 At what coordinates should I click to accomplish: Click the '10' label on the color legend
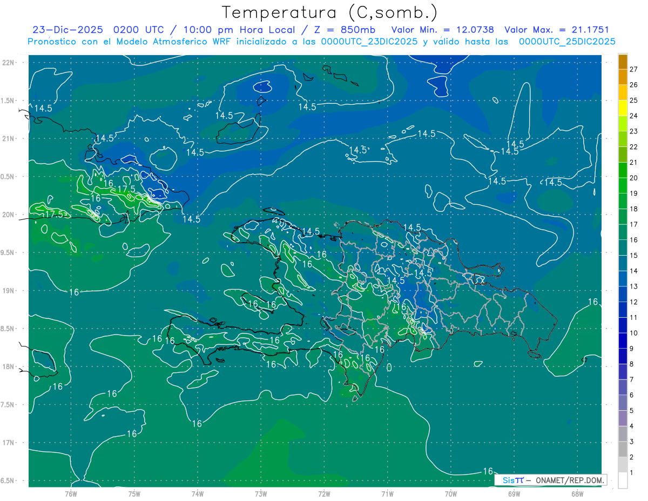pos(634,333)
